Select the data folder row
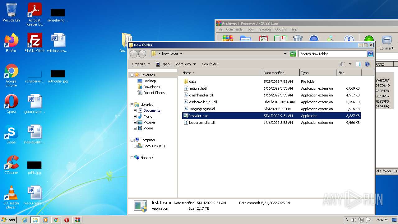The width and height of the screenshot is (398, 224). point(271,82)
